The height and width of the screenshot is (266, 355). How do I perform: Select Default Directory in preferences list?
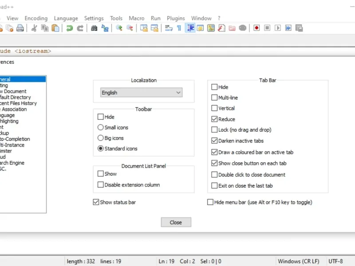pos(16,97)
